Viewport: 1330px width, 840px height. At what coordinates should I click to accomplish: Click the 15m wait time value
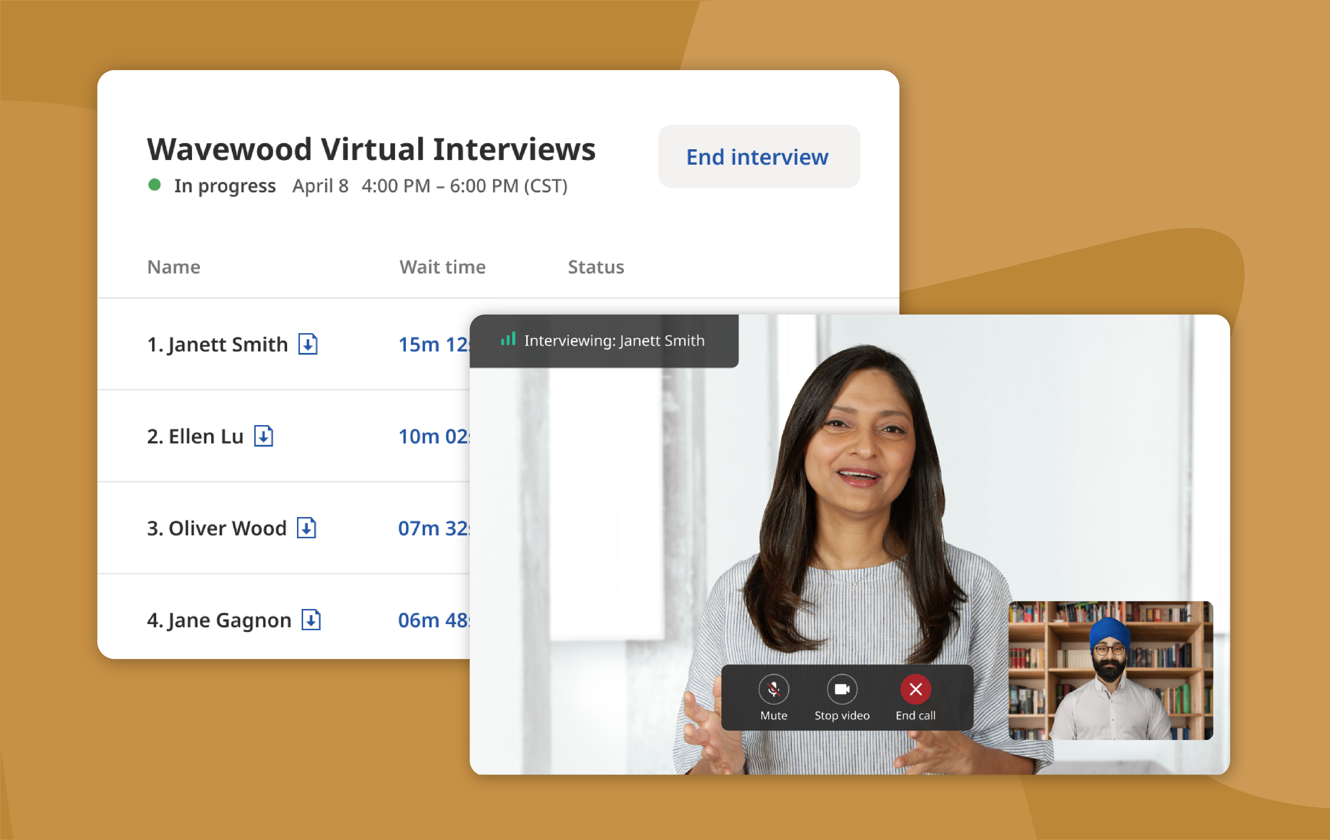(x=434, y=344)
